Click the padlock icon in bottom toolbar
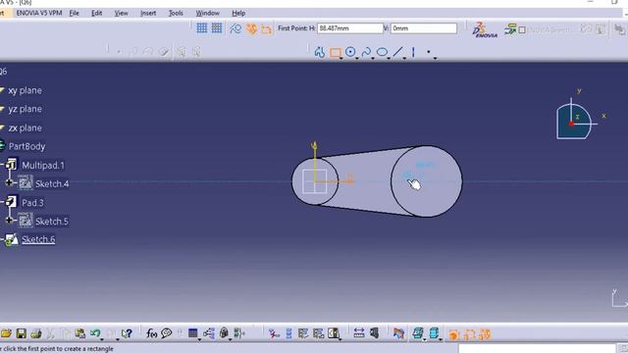Image resolution: width=628 pixels, height=353 pixels. pyautogui.click(x=224, y=333)
